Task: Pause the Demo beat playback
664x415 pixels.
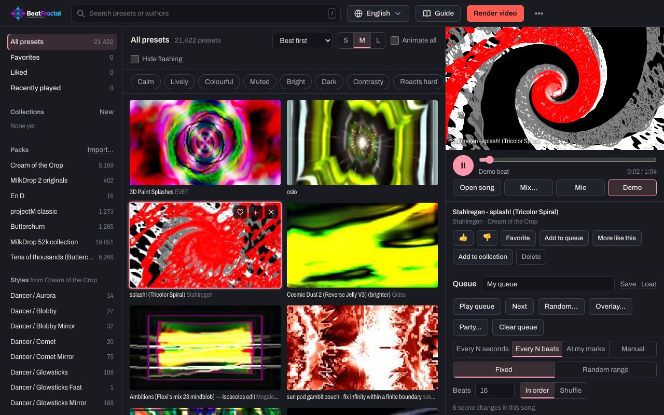Action: click(463, 165)
